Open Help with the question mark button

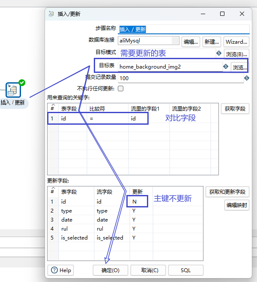click(x=62, y=270)
